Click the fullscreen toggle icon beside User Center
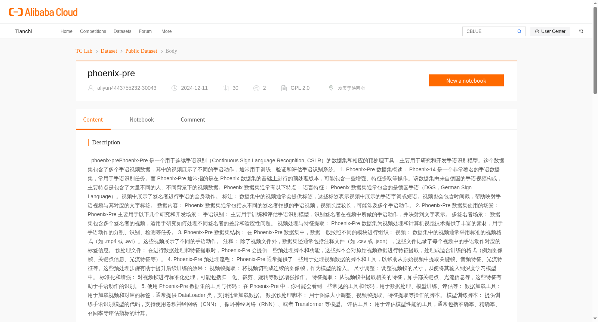Screen dimensions: 598x322 click(581, 31)
